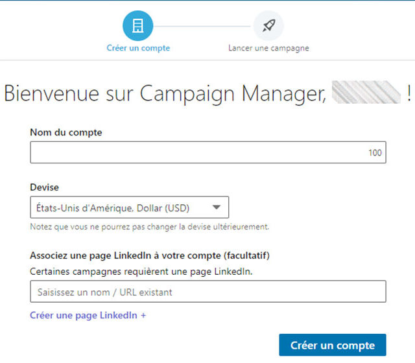Select the 'Lancer une campagne' step label
This screenshot has width=415, height=363.
[268, 48]
